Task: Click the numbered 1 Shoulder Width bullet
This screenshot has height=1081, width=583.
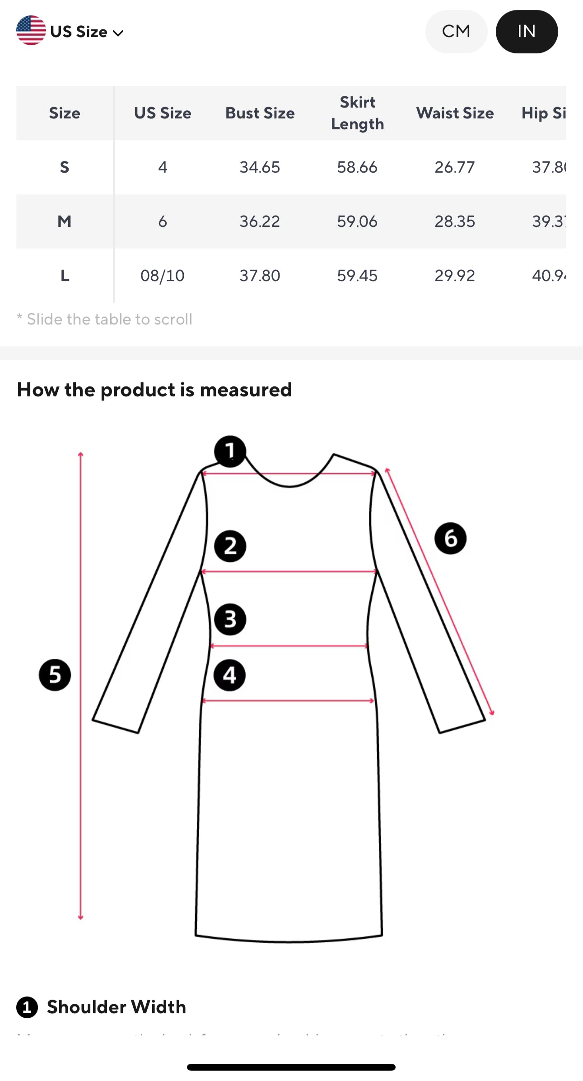Action: (x=27, y=1007)
